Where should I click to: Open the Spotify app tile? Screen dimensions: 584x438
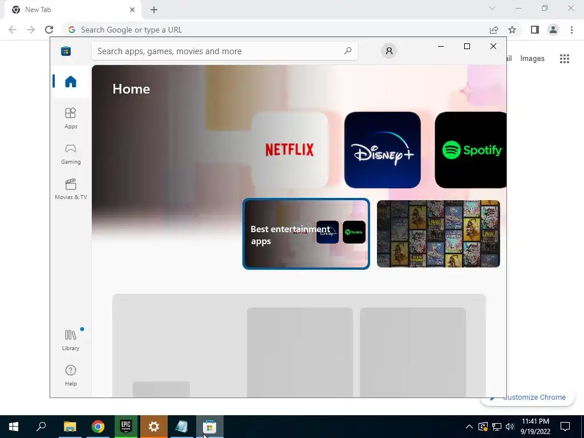[471, 150]
